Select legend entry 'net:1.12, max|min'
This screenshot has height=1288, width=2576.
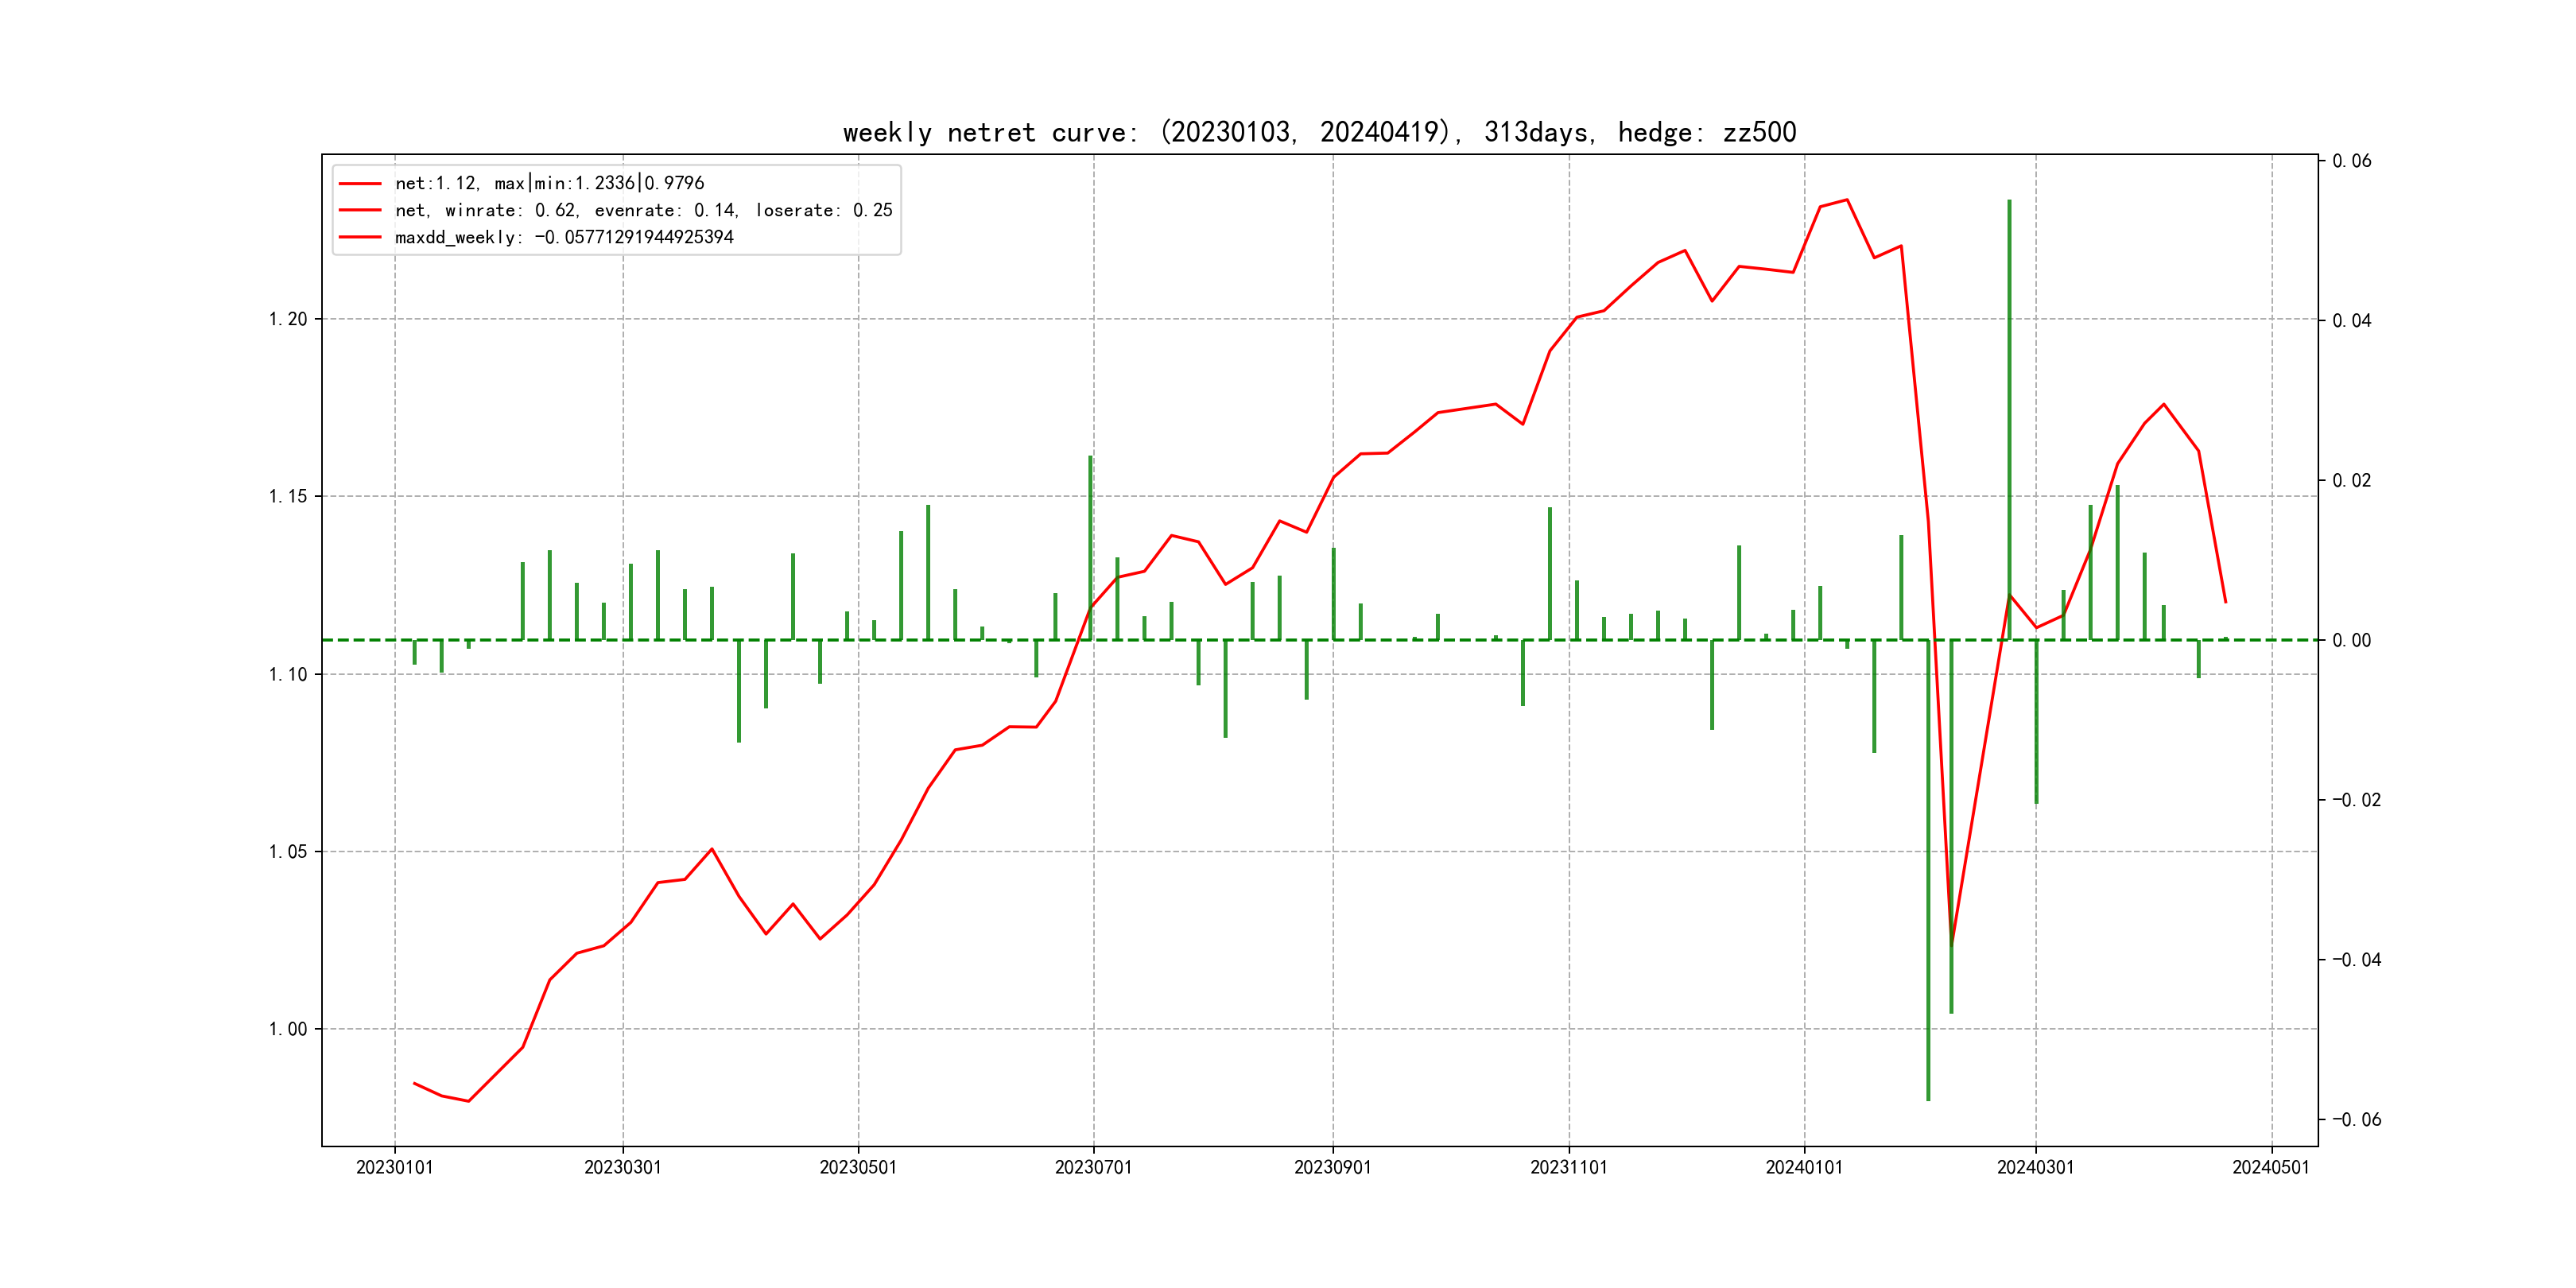549,183
